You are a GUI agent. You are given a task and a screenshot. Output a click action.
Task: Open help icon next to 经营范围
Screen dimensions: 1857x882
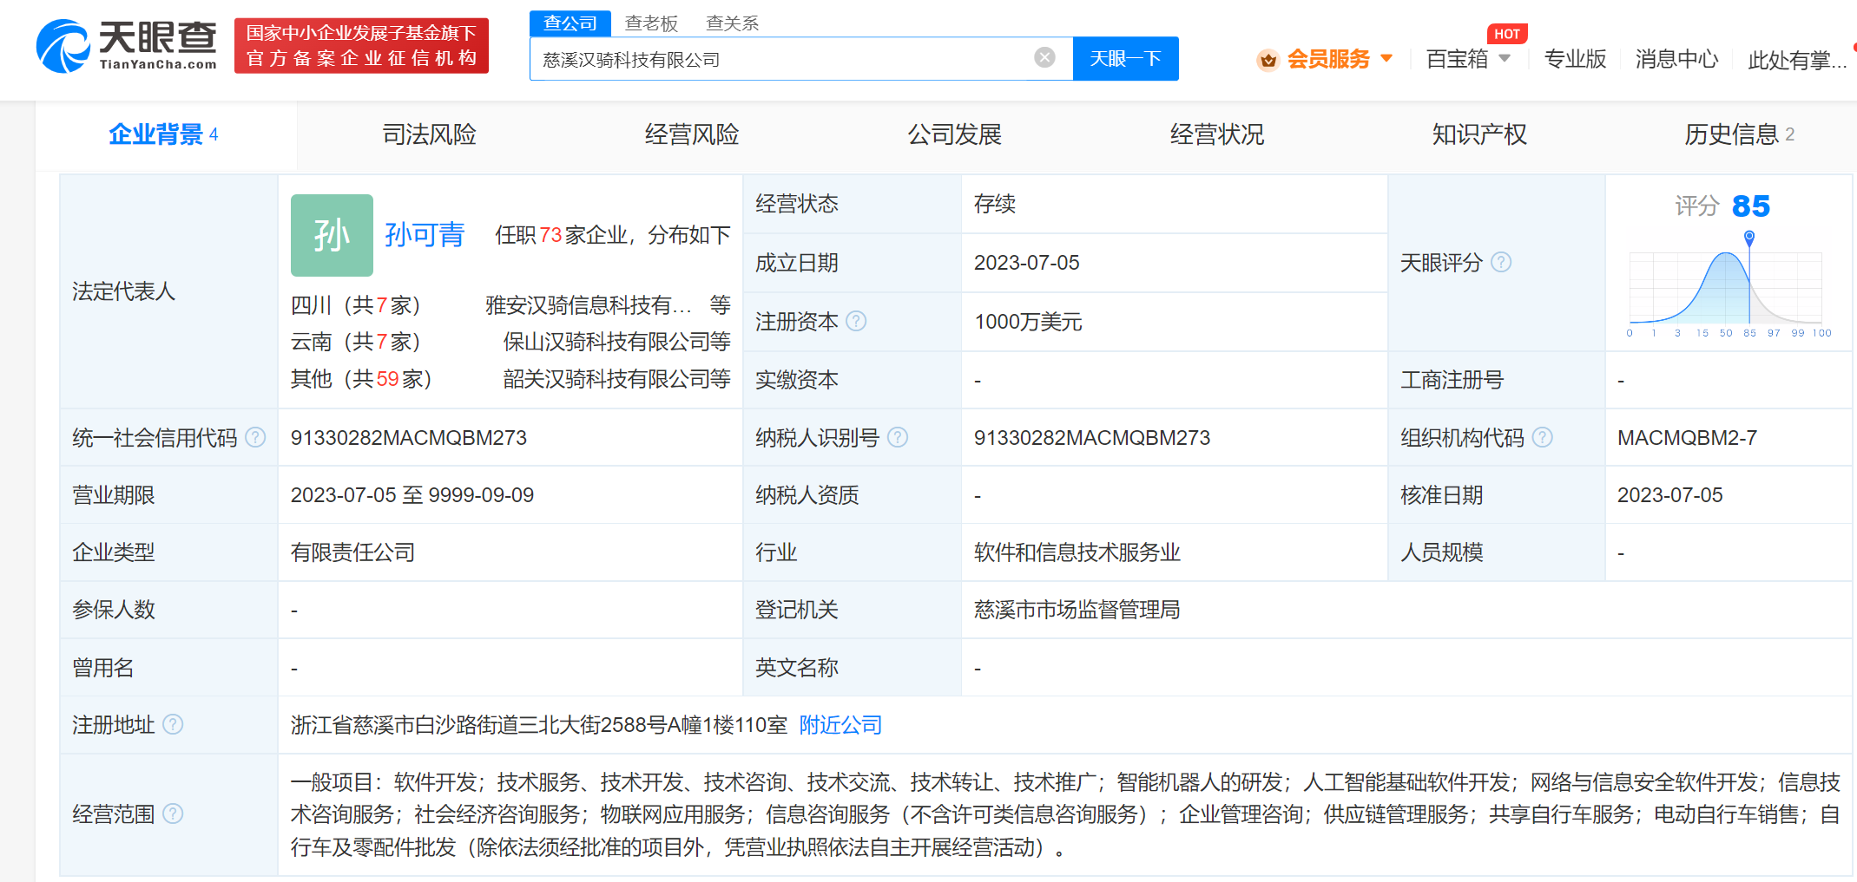pyautogui.click(x=173, y=813)
